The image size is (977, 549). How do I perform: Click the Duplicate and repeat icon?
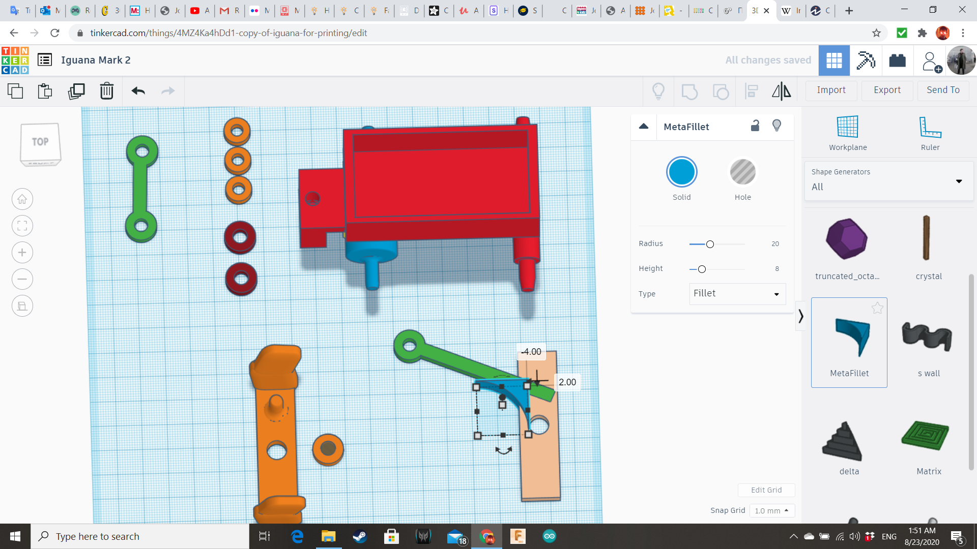(76, 91)
